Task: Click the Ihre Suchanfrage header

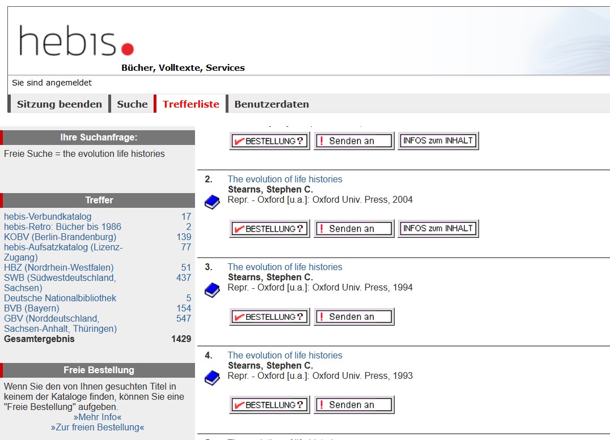Action: click(99, 137)
